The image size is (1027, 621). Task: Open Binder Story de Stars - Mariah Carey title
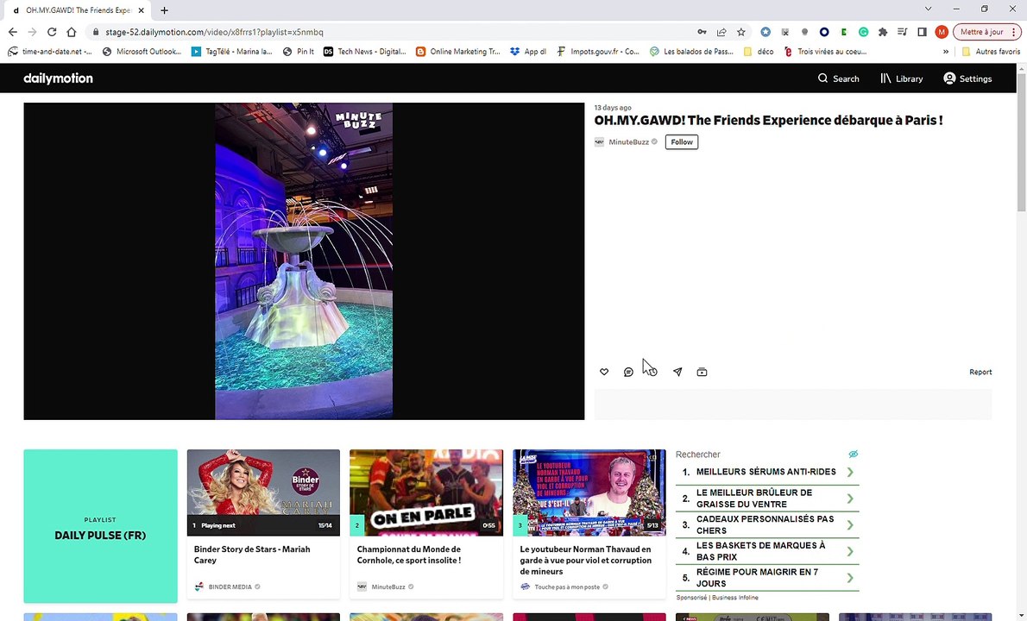pos(252,555)
